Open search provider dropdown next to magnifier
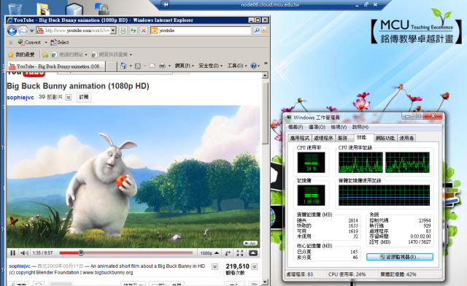This screenshot has height=286, width=467. click(264, 31)
